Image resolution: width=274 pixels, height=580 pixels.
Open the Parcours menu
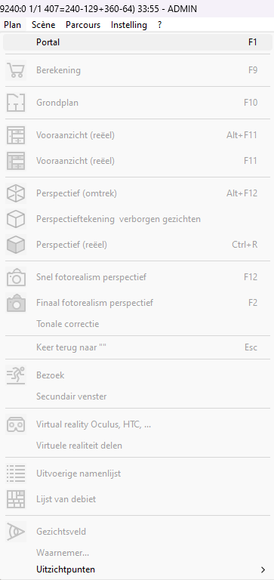pos(83,25)
